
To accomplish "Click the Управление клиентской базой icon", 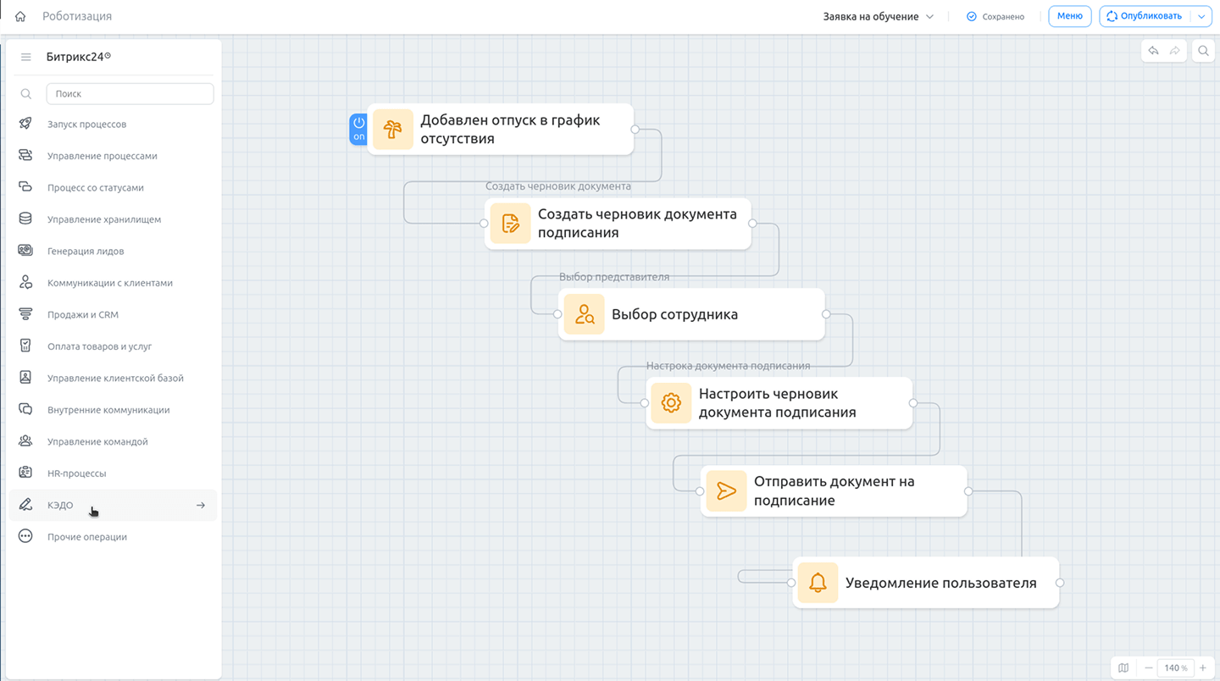I will point(25,378).
